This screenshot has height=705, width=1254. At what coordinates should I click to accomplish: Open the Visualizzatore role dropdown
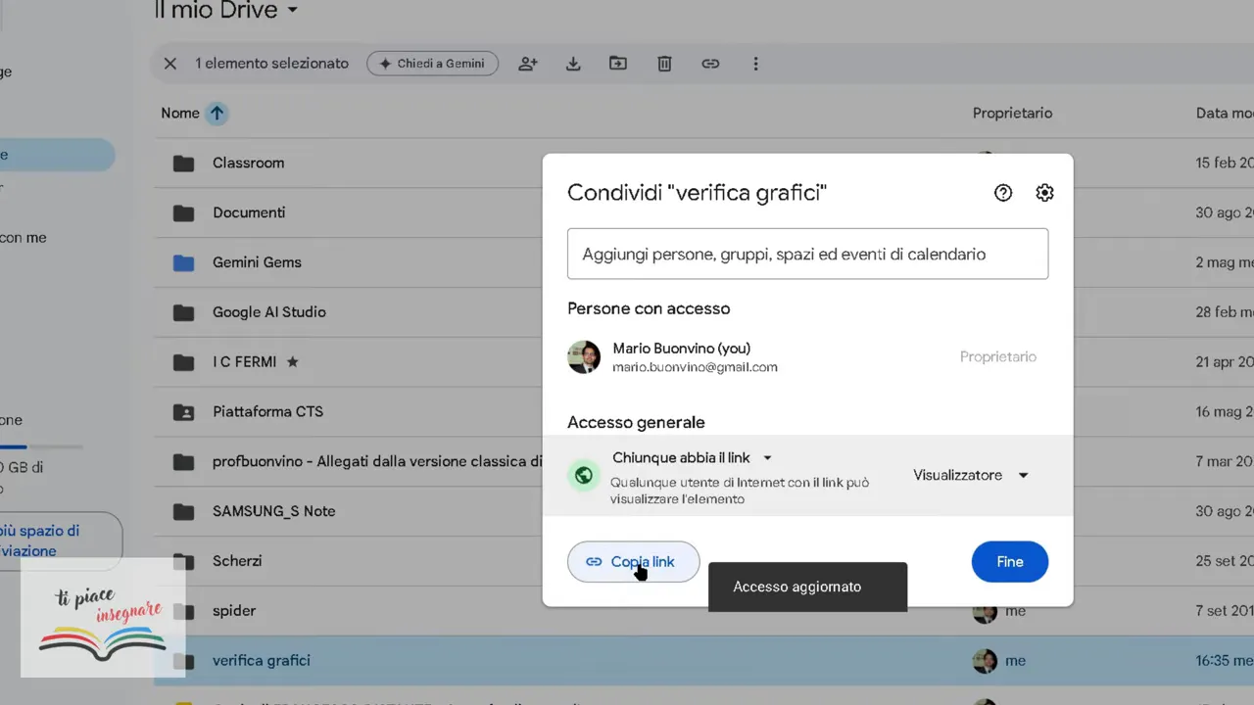[971, 475]
